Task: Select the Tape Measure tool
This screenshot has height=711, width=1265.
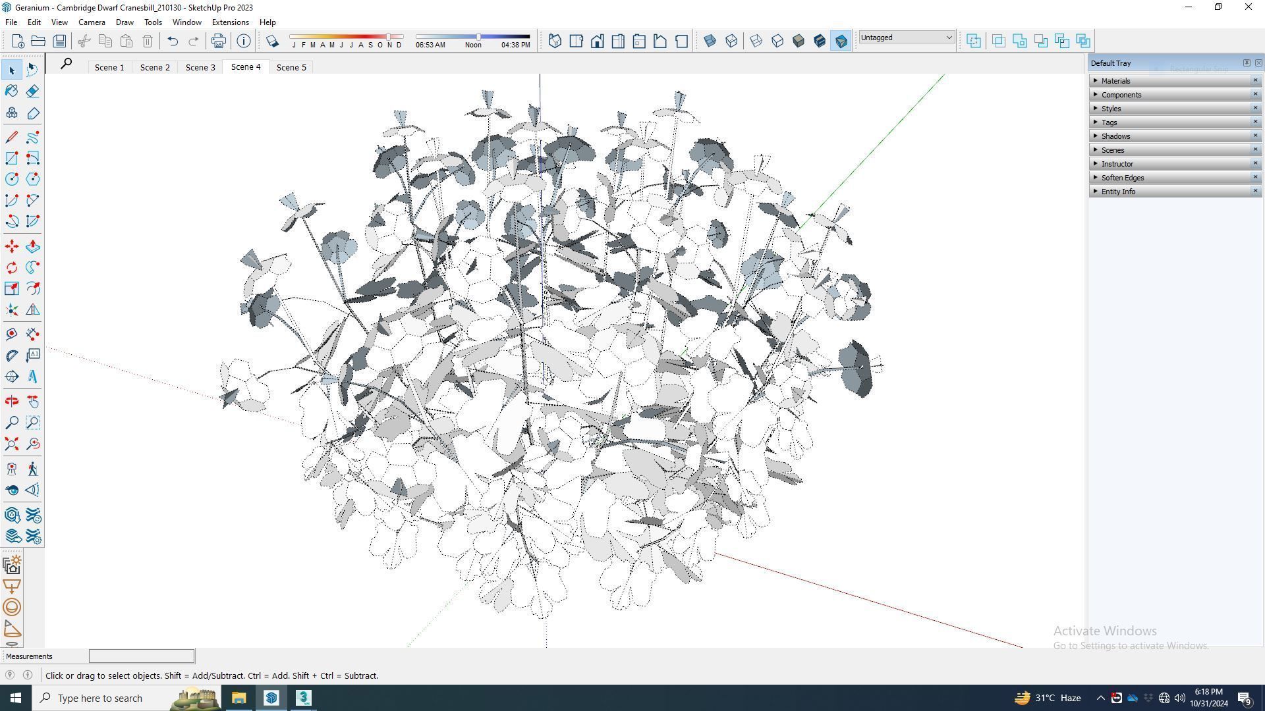Action: 11,334
